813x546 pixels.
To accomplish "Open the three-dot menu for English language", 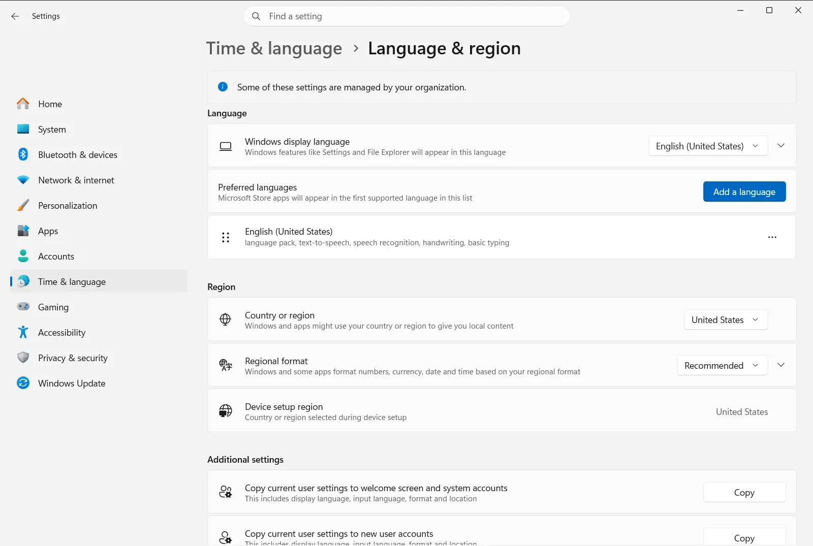I will point(772,237).
